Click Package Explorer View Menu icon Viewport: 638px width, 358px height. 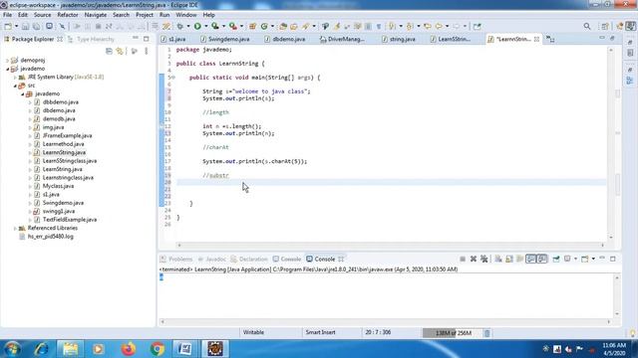pyautogui.click(x=147, y=51)
